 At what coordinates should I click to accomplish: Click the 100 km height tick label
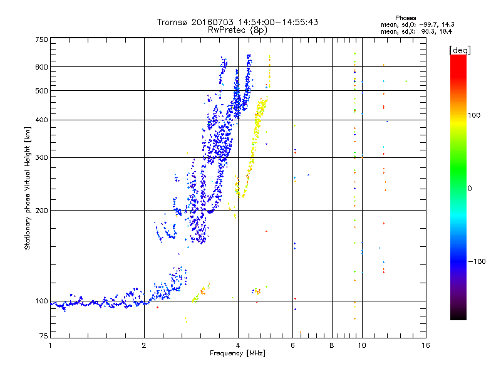coord(41,301)
